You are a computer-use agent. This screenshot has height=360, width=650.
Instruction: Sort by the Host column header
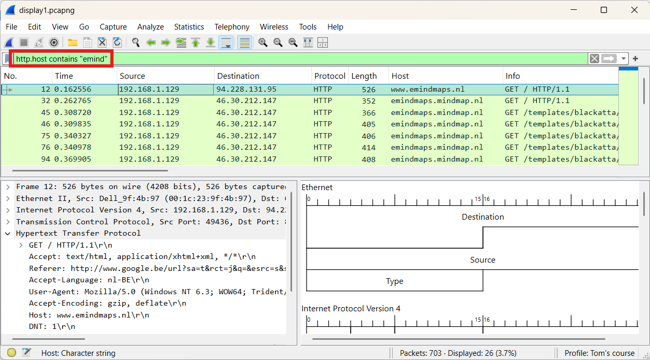coord(446,76)
